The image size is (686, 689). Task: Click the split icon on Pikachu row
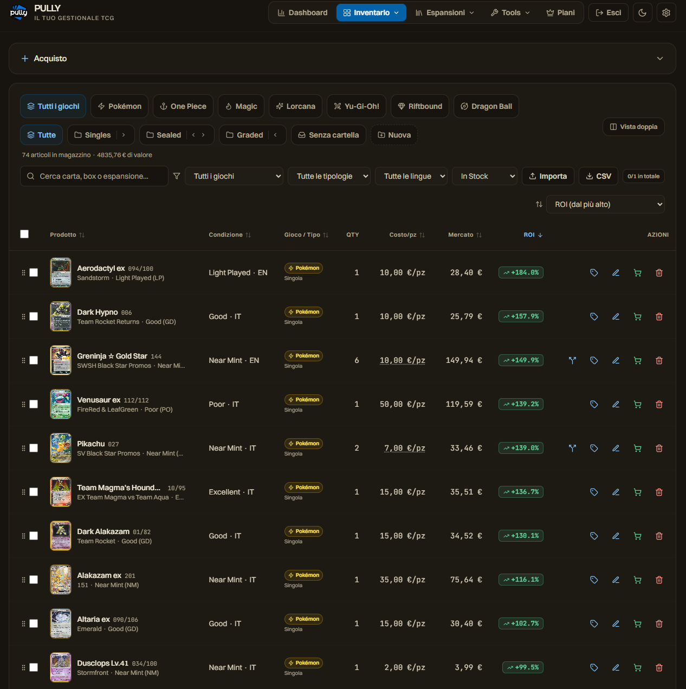coord(572,448)
